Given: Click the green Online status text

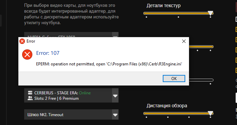Looking at the screenshot, I should pos(85,93).
